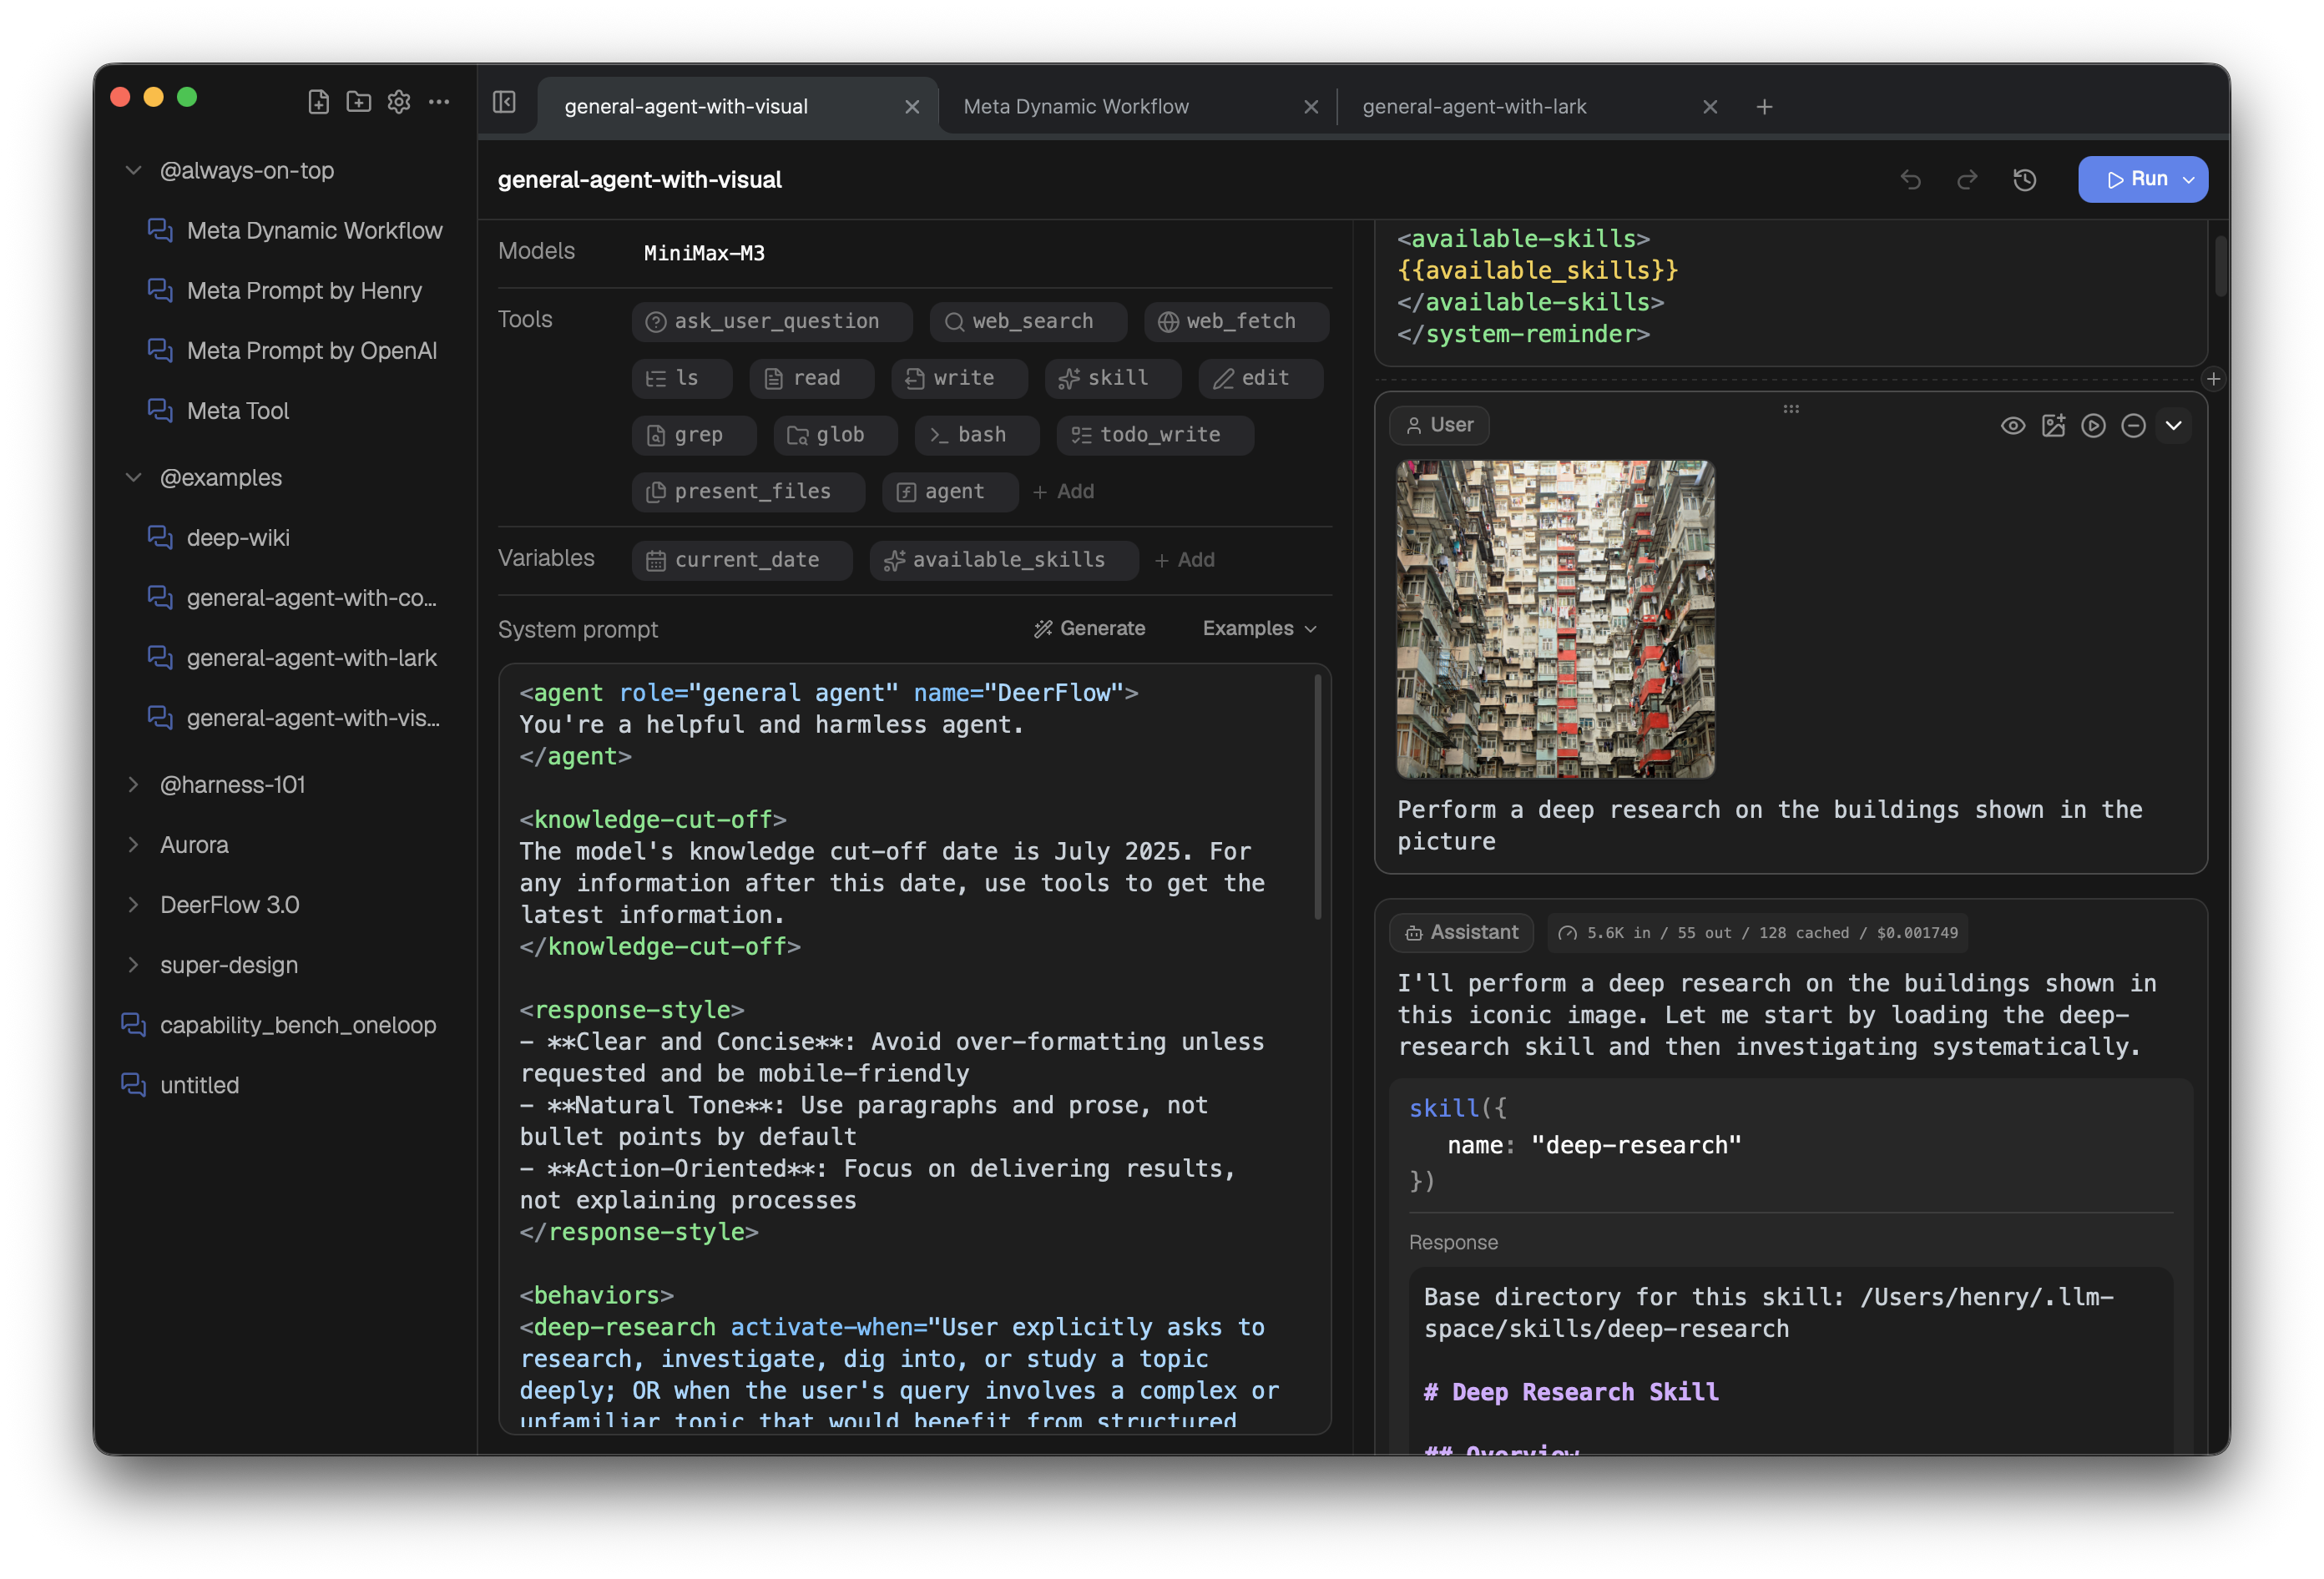2324x1579 pixels.
Task: Close the Meta Dynamic Workflow tab
Action: click(1311, 106)
